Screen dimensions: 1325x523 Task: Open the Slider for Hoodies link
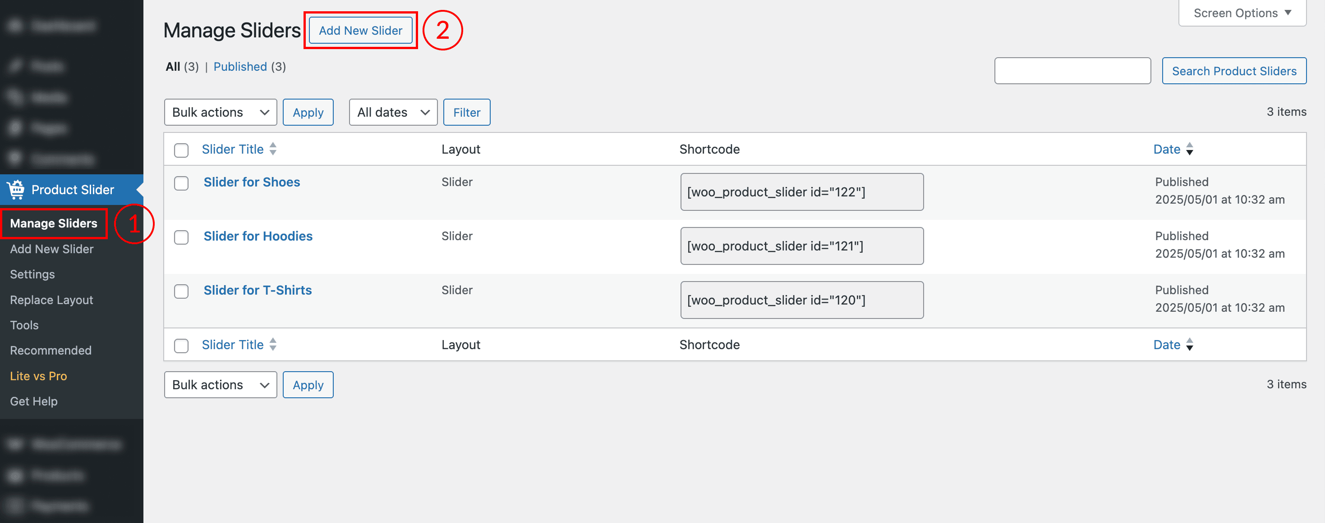258,236
